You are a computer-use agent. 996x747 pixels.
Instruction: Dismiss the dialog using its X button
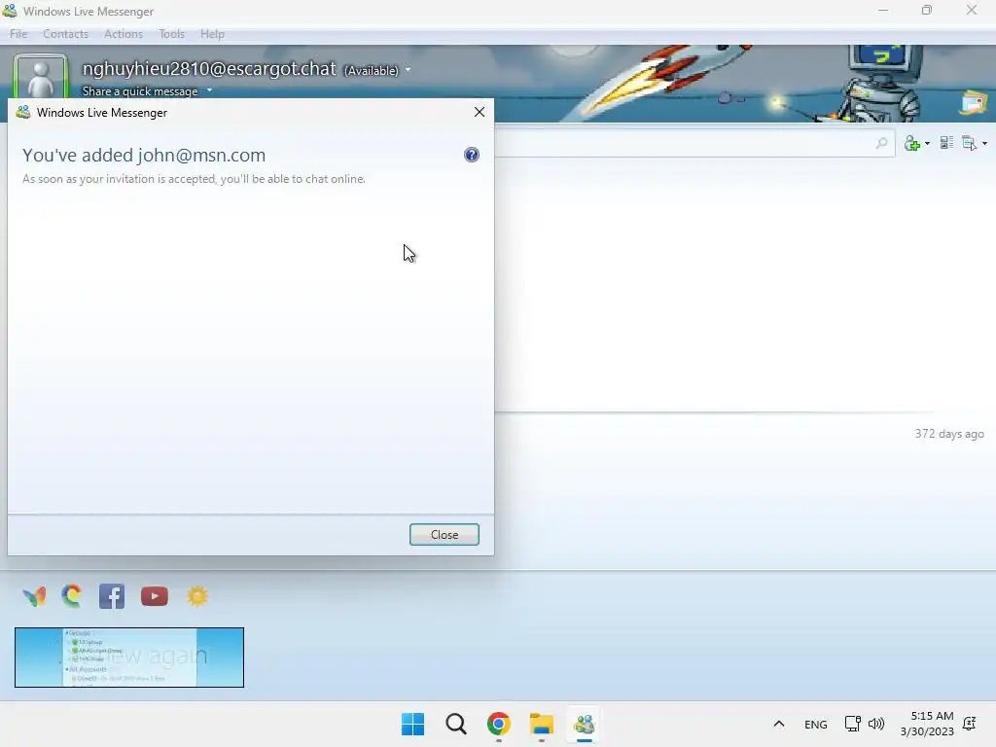click(480, 112)
